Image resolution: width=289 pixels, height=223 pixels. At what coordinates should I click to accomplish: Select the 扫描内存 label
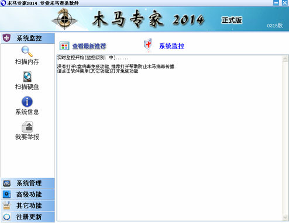27,62
